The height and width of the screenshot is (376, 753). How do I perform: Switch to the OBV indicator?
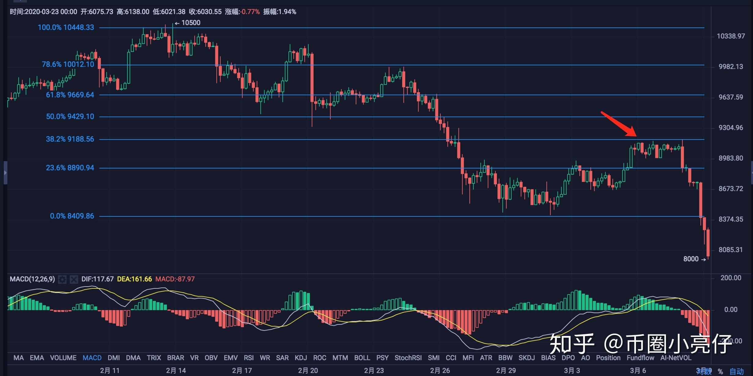coord(211,358)
